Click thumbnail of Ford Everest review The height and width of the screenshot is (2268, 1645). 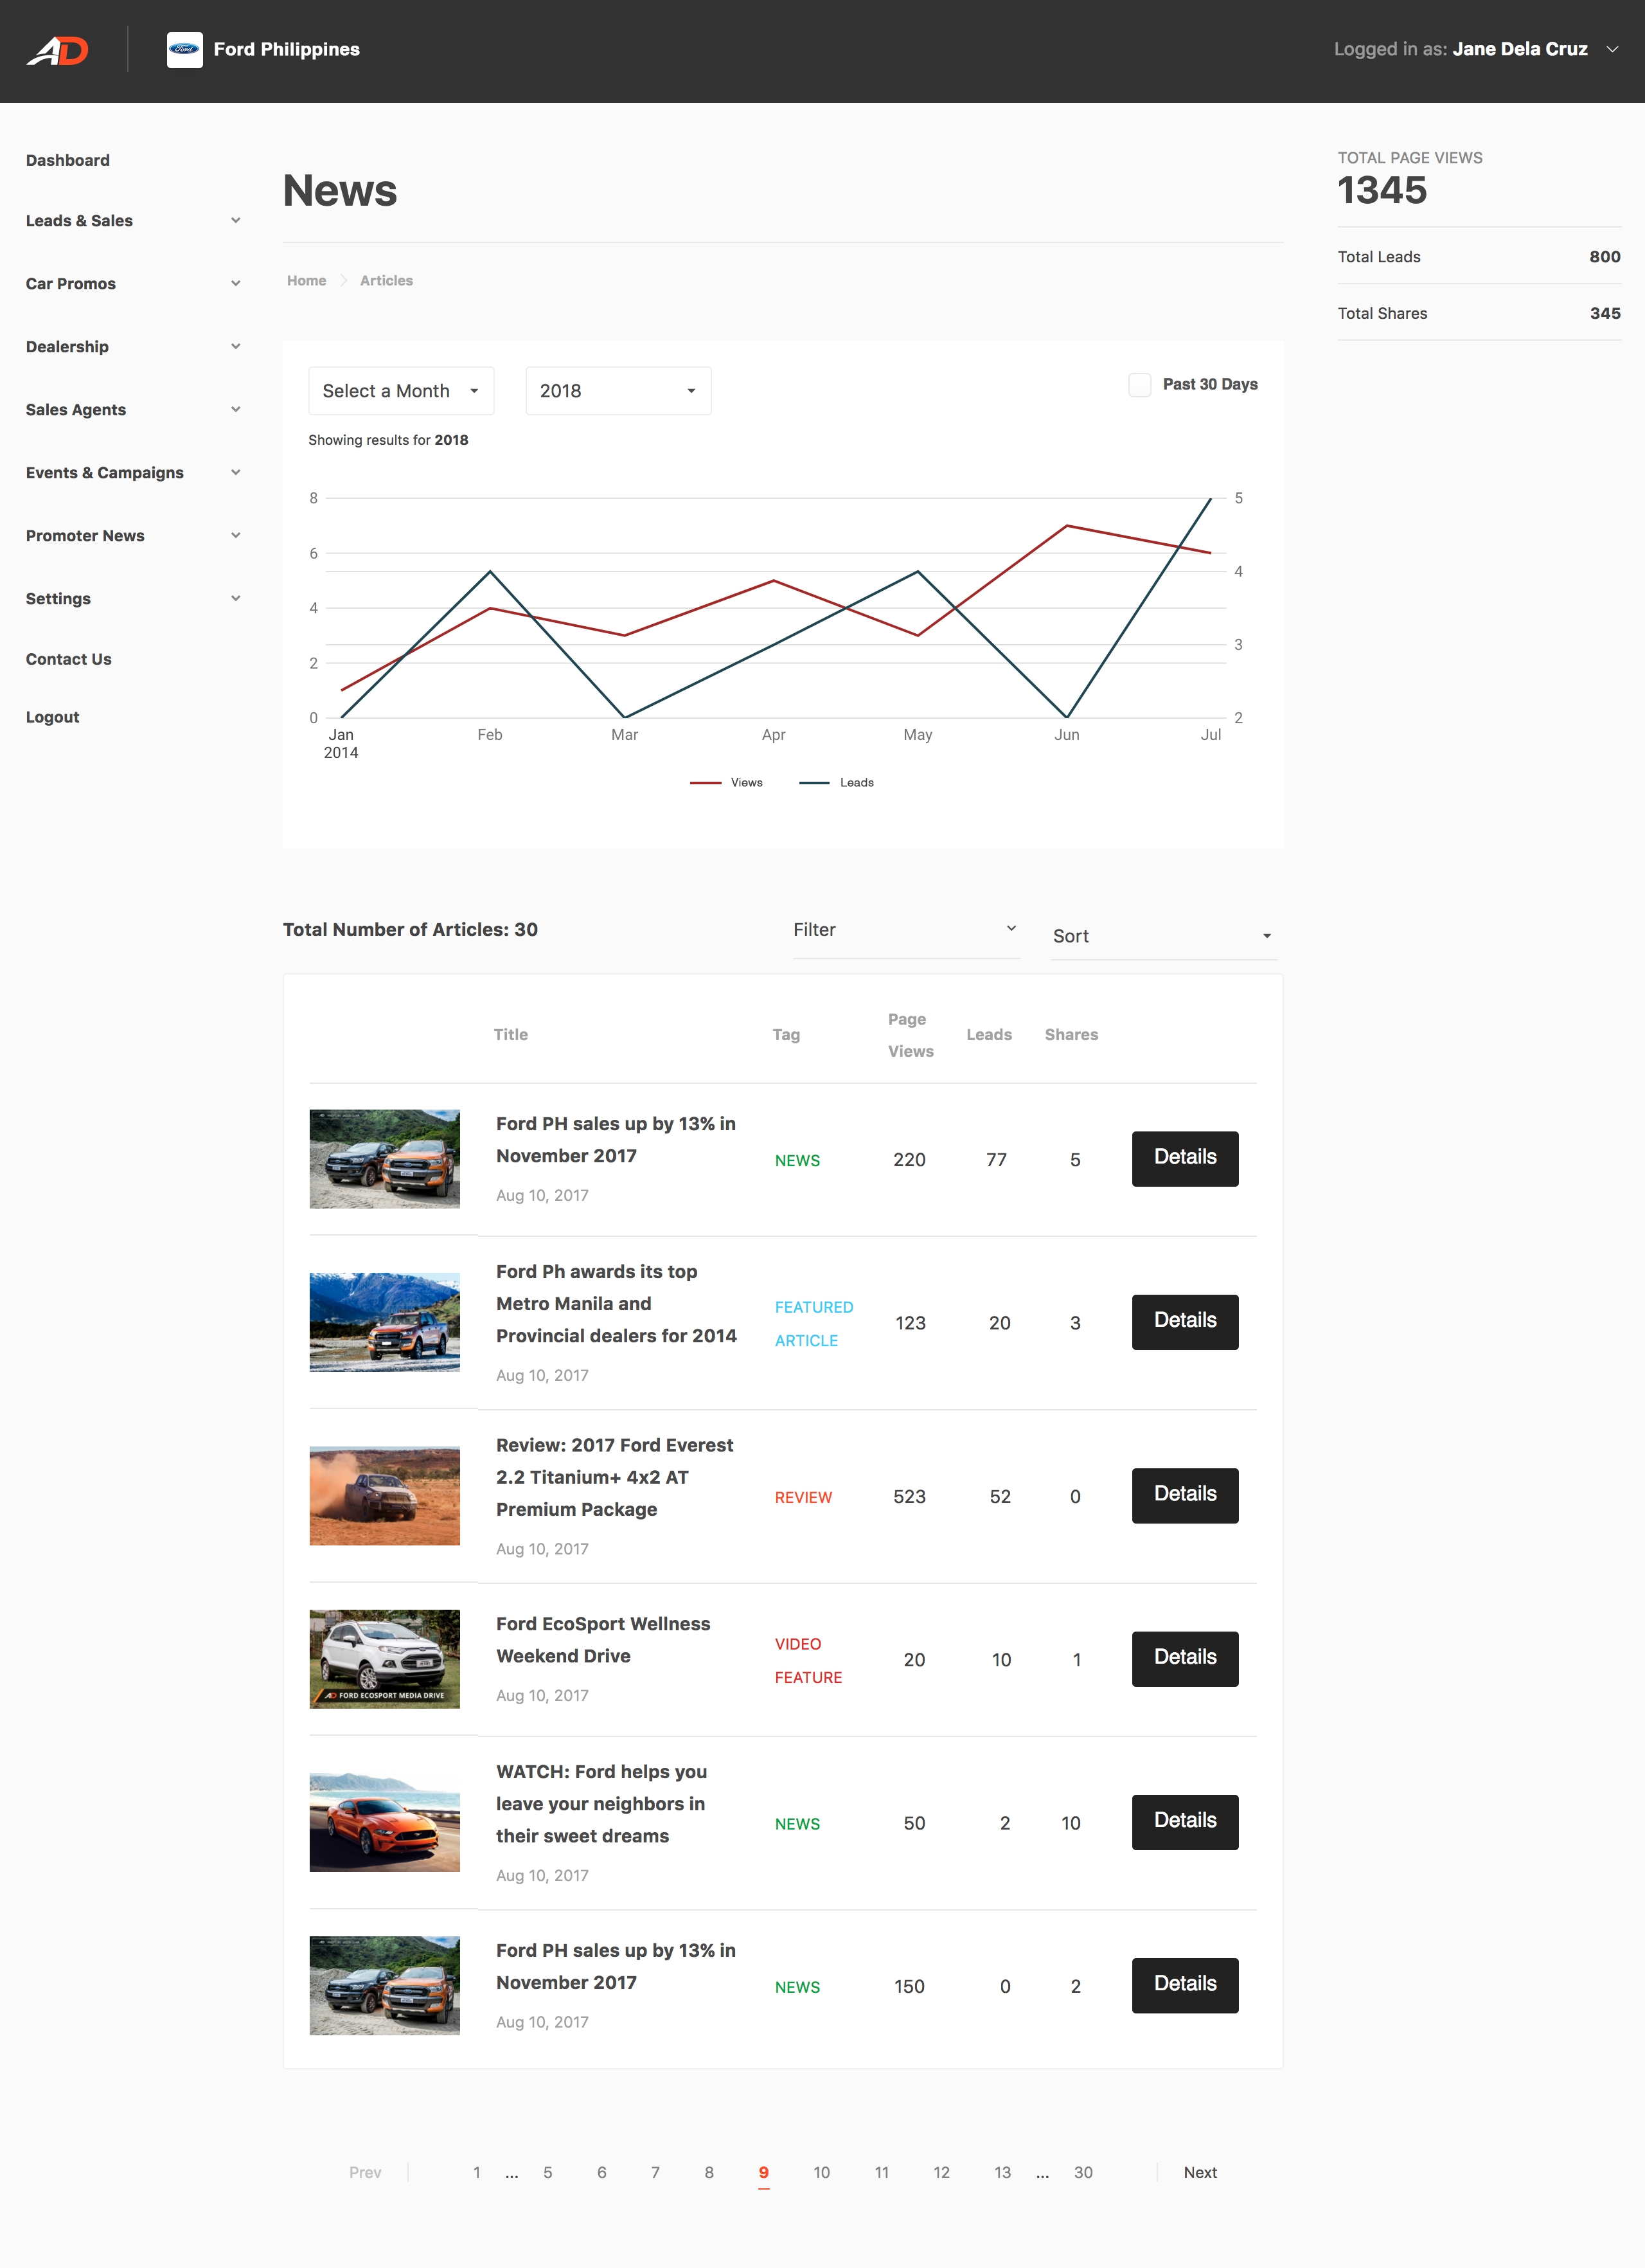385,1496
